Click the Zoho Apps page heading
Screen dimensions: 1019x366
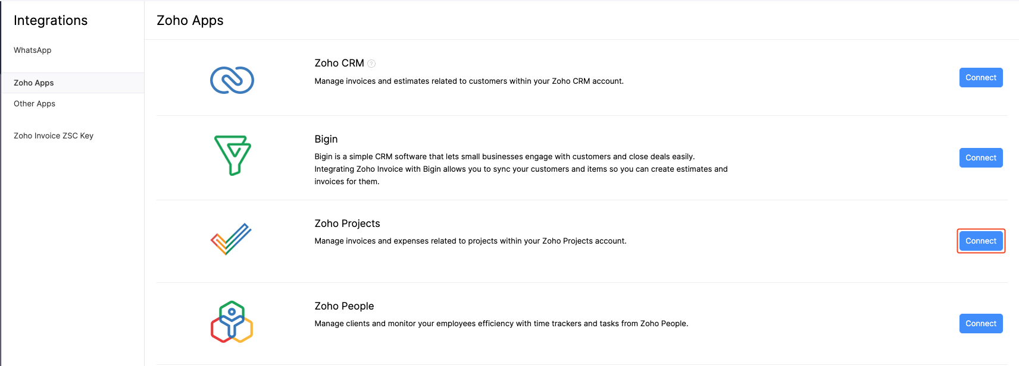pyautogui.click(x=190, y=21)
